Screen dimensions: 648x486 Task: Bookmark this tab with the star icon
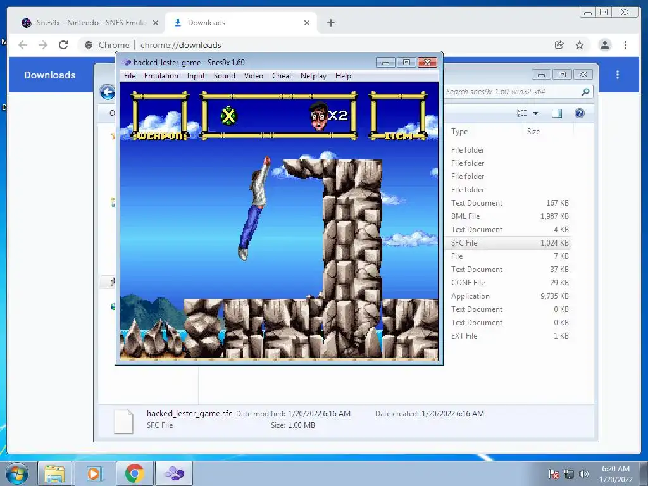pos(580,45)
